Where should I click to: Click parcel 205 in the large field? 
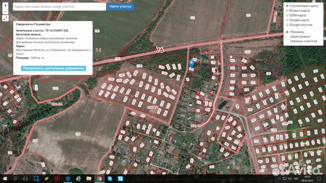click(78, 134)
